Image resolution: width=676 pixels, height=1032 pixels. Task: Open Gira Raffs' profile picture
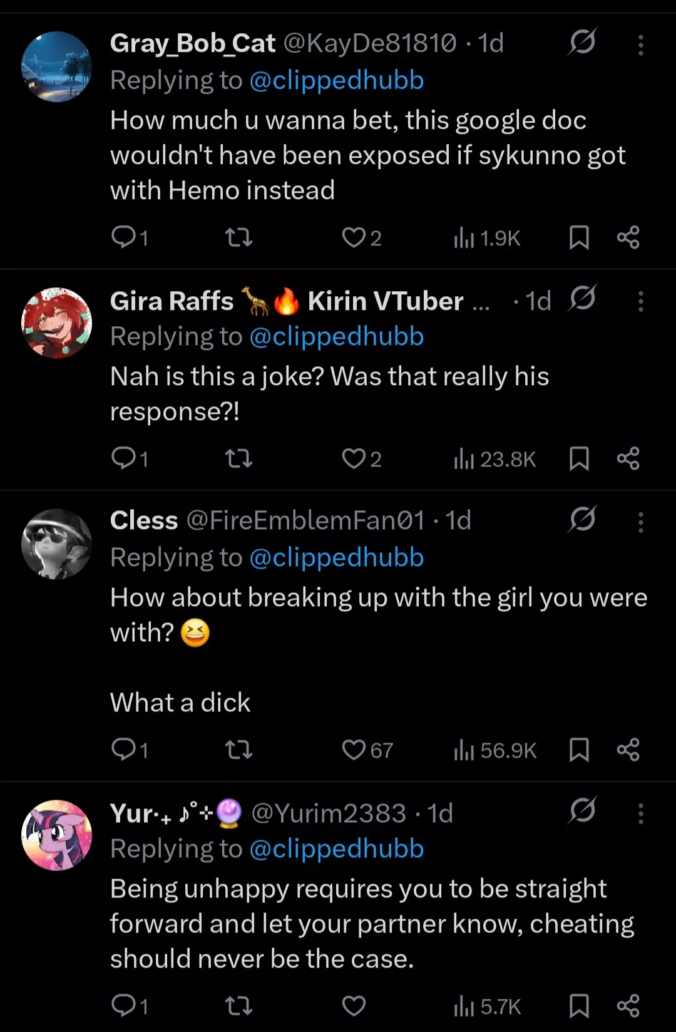click(56, 322)
